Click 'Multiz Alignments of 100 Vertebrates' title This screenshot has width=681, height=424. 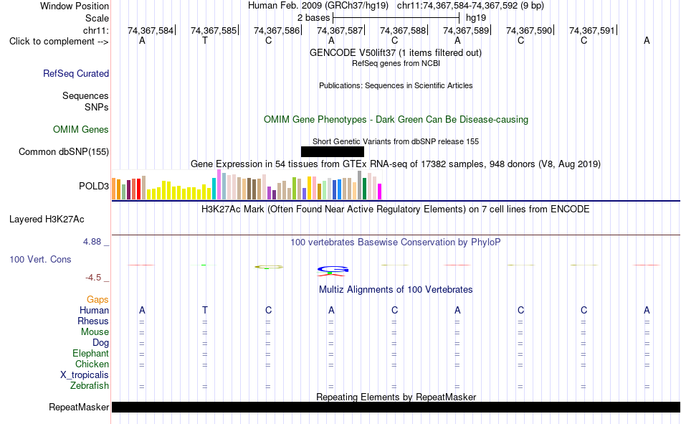pos(396,290)
